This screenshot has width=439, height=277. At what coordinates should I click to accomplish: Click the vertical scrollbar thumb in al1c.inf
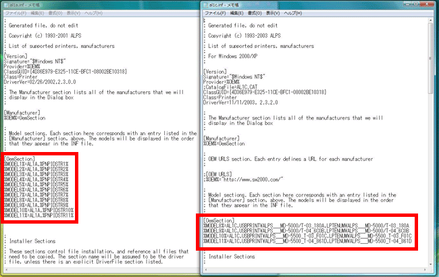tap(430, 58)
